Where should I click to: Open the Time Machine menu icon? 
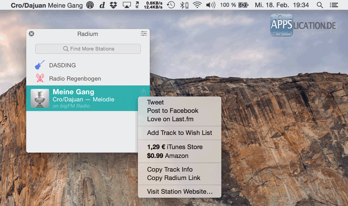tap(171, 5)
